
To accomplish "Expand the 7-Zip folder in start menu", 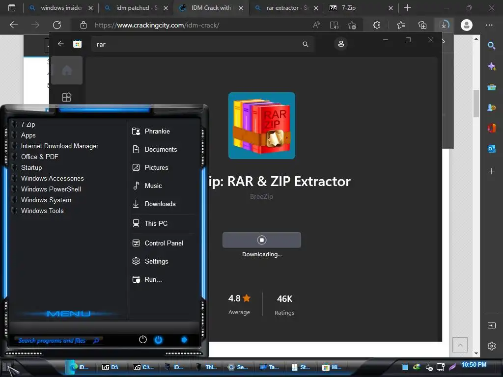I will pyautogui.click(x=28, y=124).
